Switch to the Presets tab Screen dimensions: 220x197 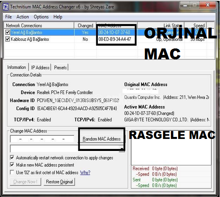click(x=60, y=68)
